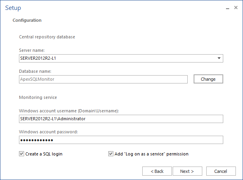Expand the Server name dropdown arrow
Image resolution: width=243 pixels, height=180 pixels.
click(x=219, y=58)
